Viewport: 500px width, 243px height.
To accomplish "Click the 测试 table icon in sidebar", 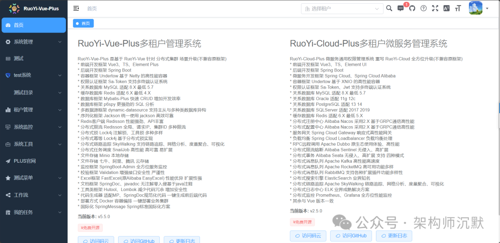I will pyautogui.click(x=8, y=59).
